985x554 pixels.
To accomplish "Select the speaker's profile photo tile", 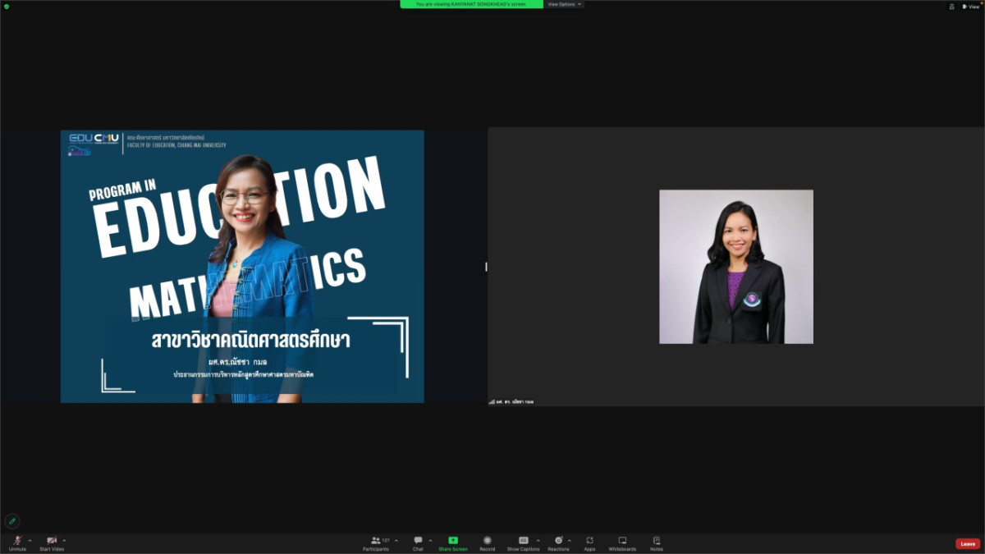I will coord(736,267).
